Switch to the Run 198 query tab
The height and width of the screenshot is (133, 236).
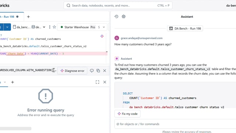[9, 17]
